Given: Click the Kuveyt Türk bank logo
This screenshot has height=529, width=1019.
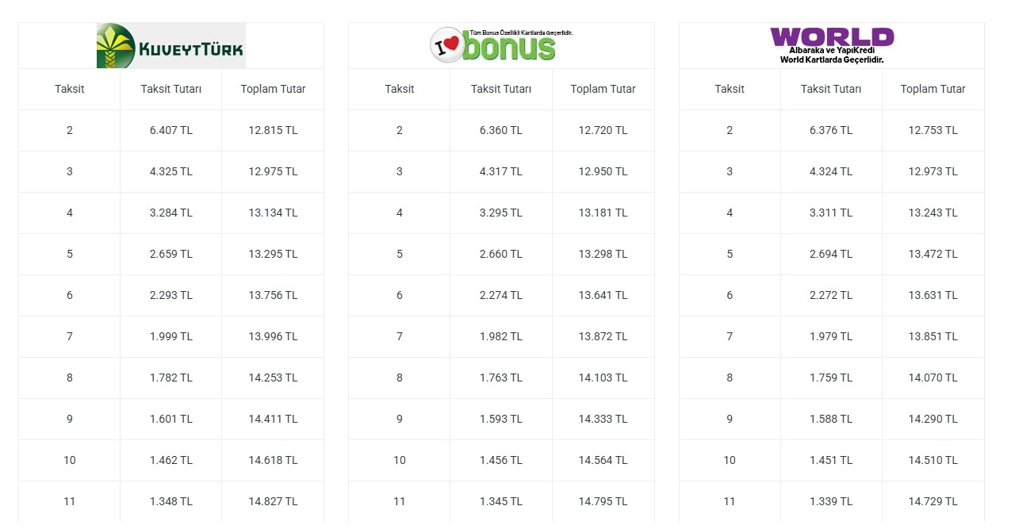Looking at the screenshot, I should [x=170, y=45].
